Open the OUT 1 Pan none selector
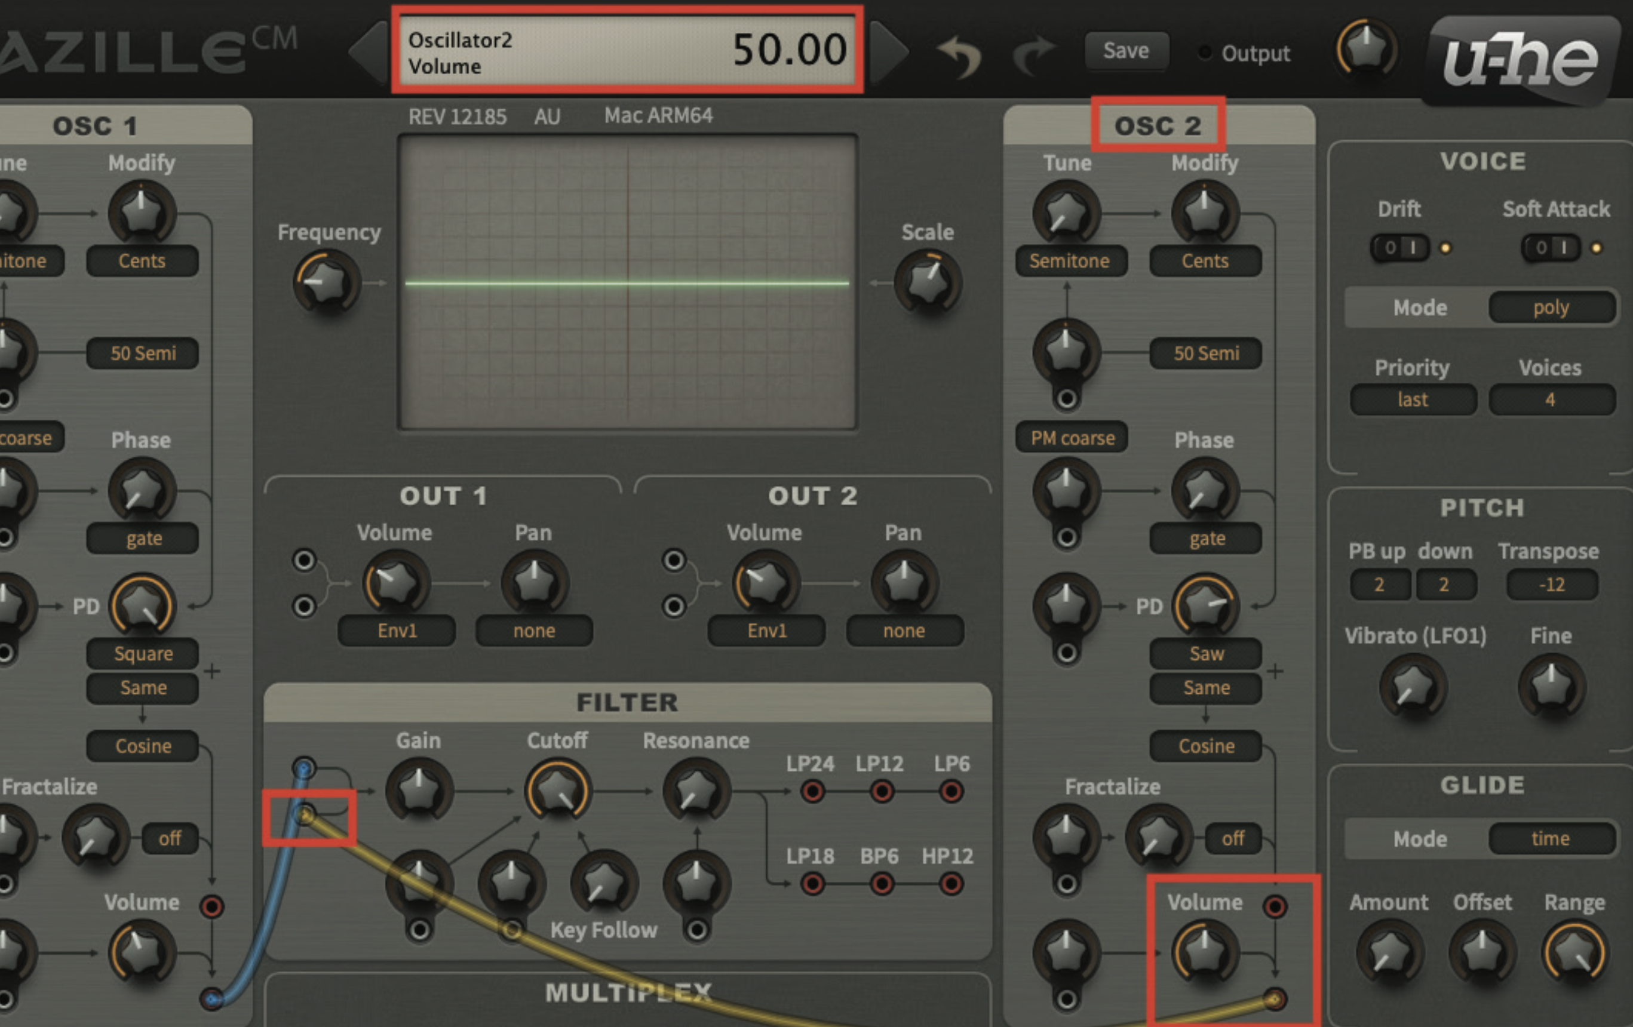This screenshot has width=1633, height=1027. click(535, 631)
